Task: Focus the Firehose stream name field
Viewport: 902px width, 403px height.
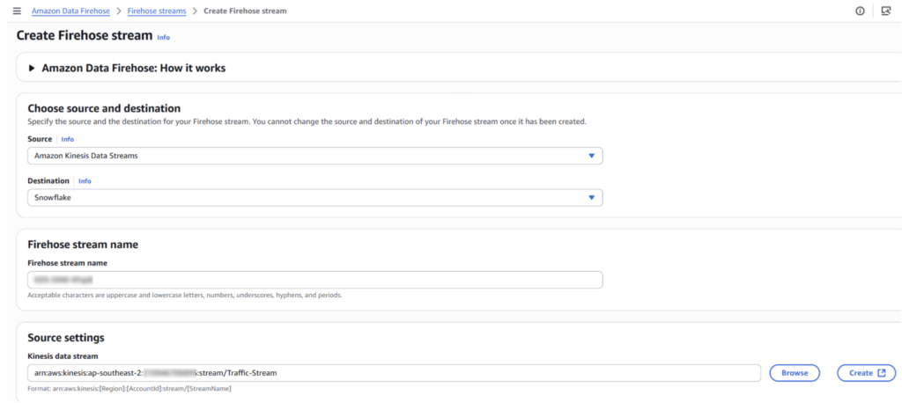Action: (x=314, y=280)
